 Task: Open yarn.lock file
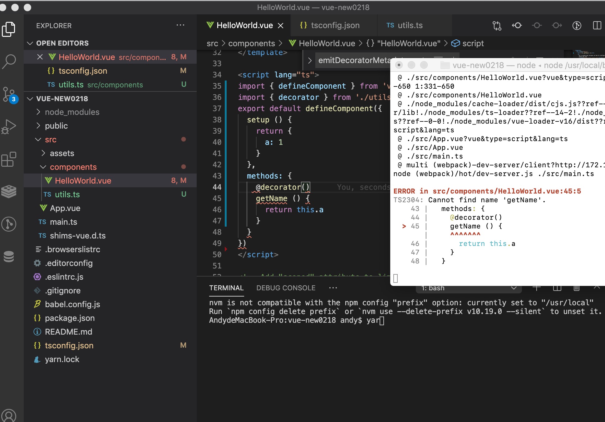tap(110, 359)
